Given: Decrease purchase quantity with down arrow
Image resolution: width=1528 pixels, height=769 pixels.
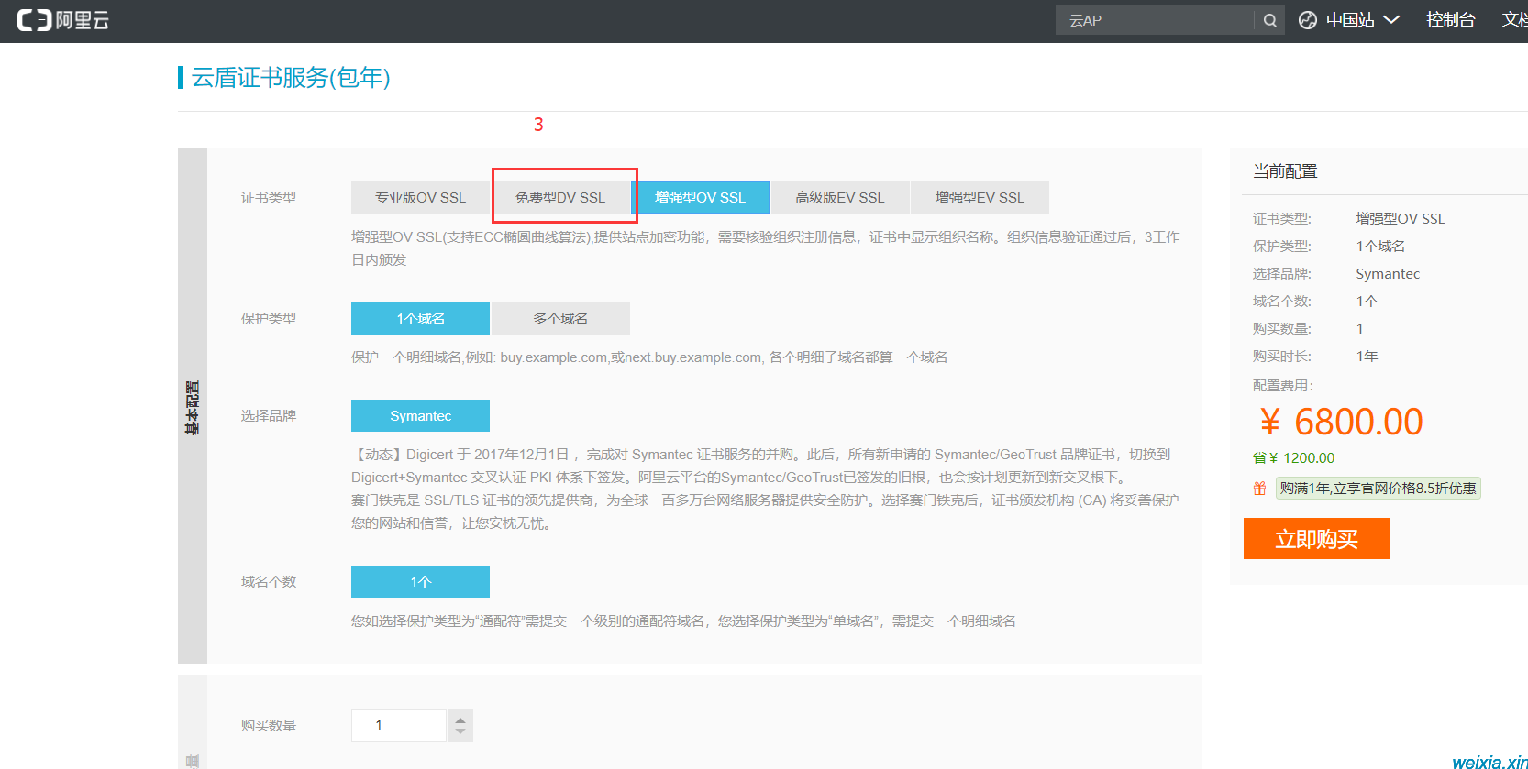Looking at the screenshot, I should [460, 732].
